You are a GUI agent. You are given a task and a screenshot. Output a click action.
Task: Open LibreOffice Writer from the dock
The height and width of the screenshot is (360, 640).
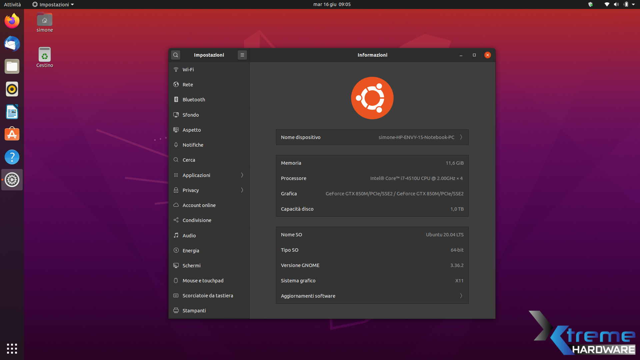12,112
